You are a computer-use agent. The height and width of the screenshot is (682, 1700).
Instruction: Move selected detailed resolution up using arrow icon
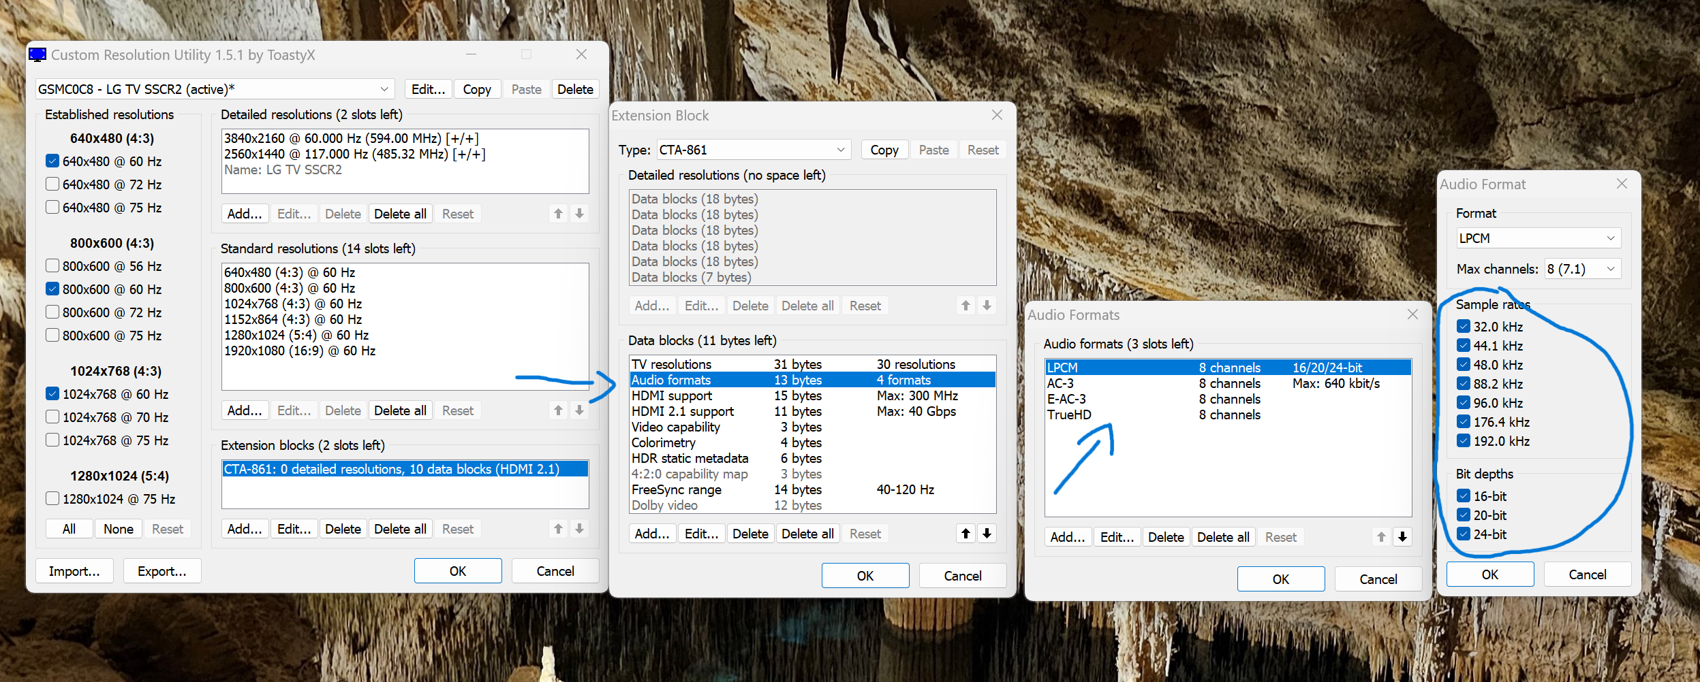click(558, 213)
